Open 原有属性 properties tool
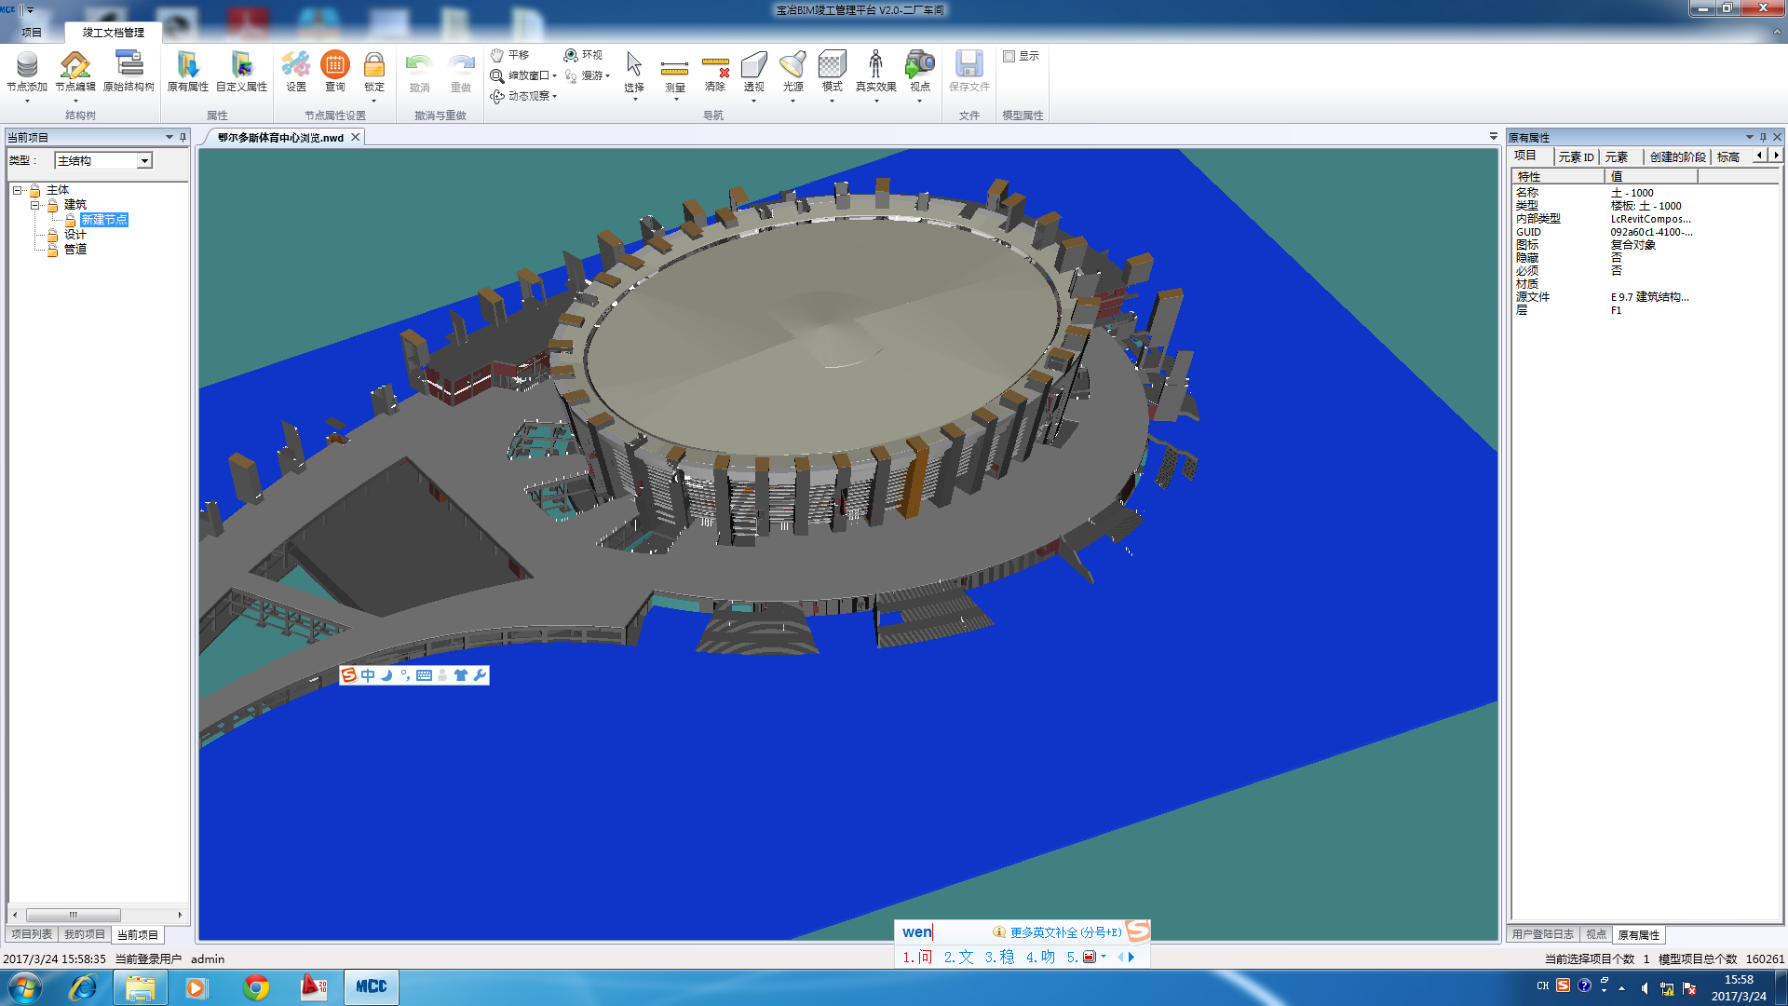1788x1006 pixels. pyautogui.click(x=187, y=71)
